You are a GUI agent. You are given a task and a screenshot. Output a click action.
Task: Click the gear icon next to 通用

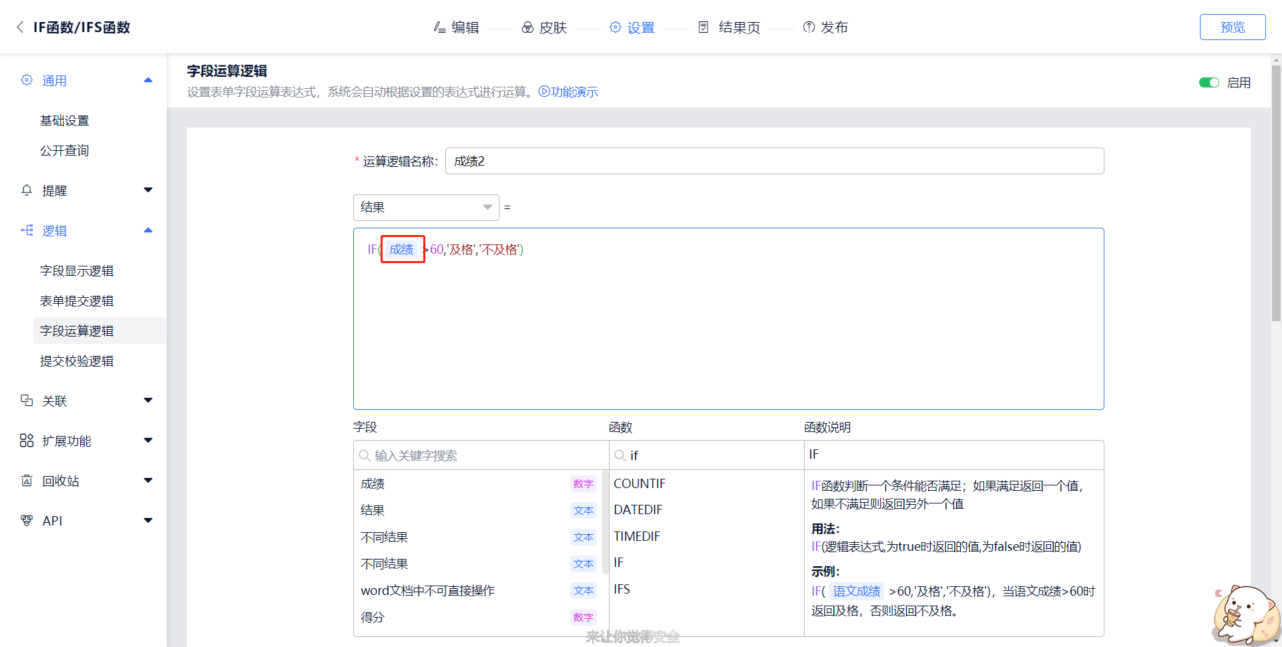coord(27,80)
